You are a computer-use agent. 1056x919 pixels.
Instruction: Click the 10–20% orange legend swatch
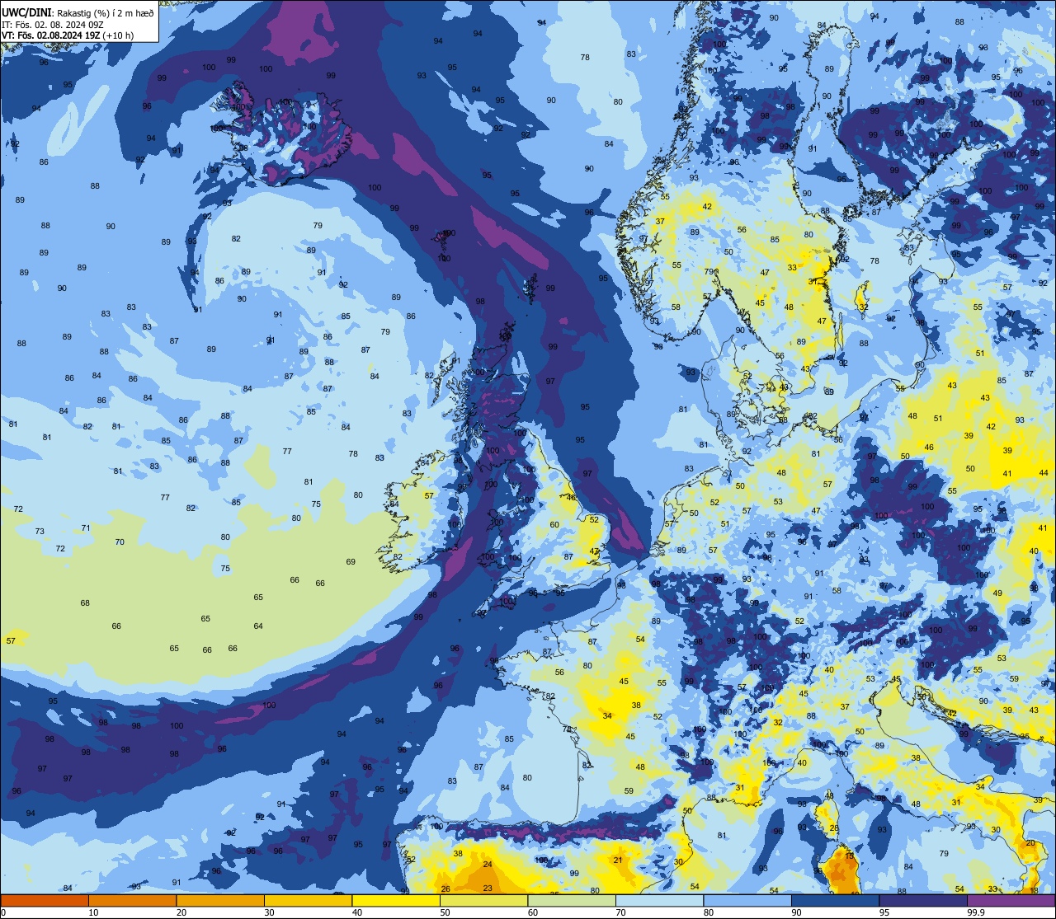(132, 900)
